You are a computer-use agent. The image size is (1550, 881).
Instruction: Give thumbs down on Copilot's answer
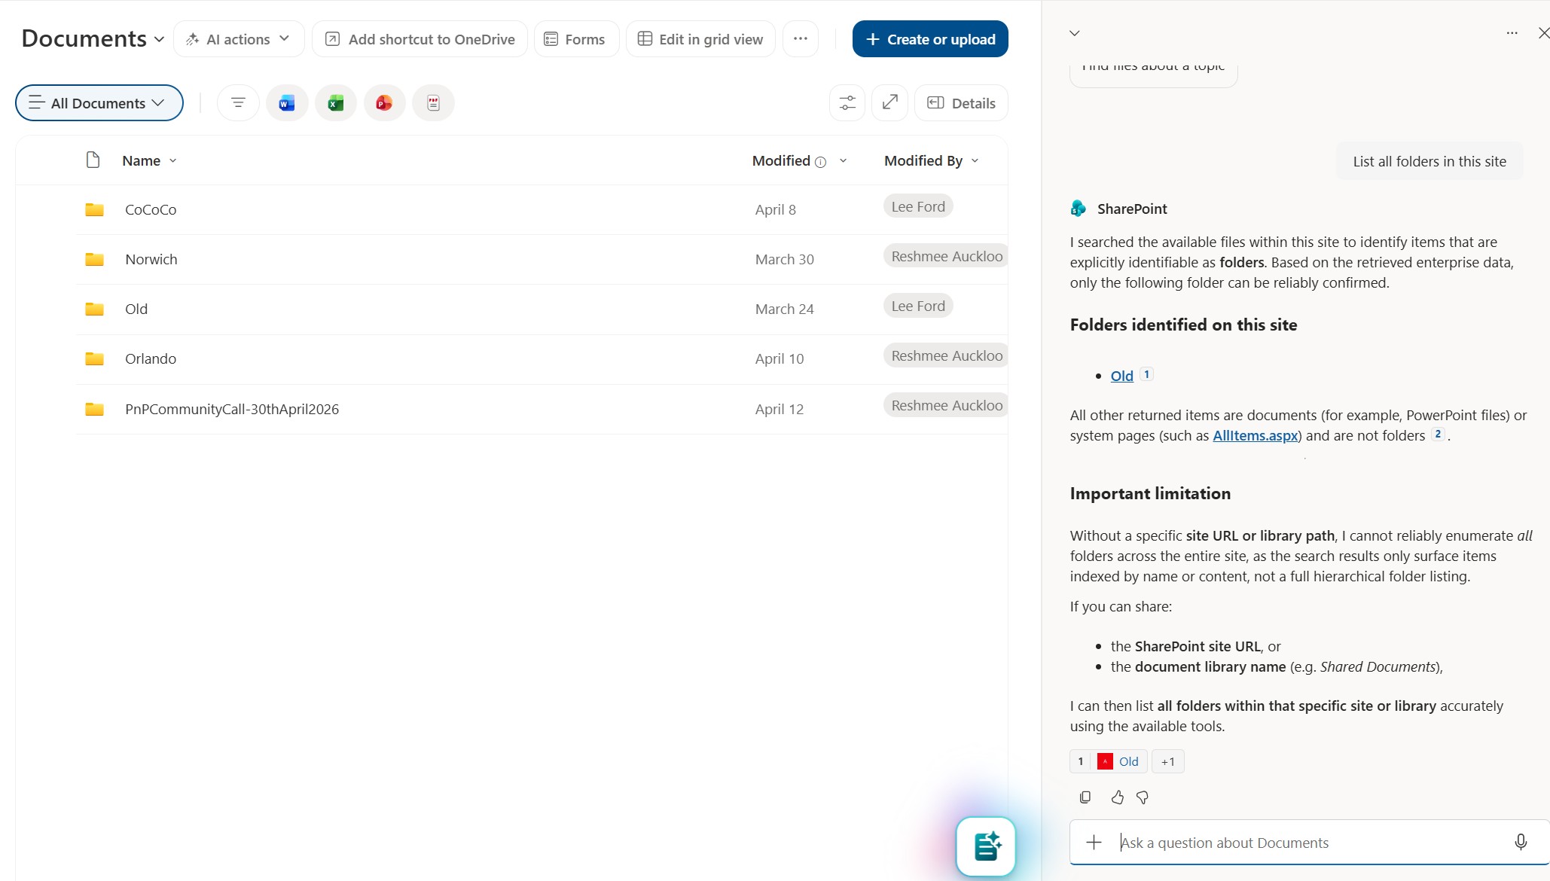point(1142,797)
